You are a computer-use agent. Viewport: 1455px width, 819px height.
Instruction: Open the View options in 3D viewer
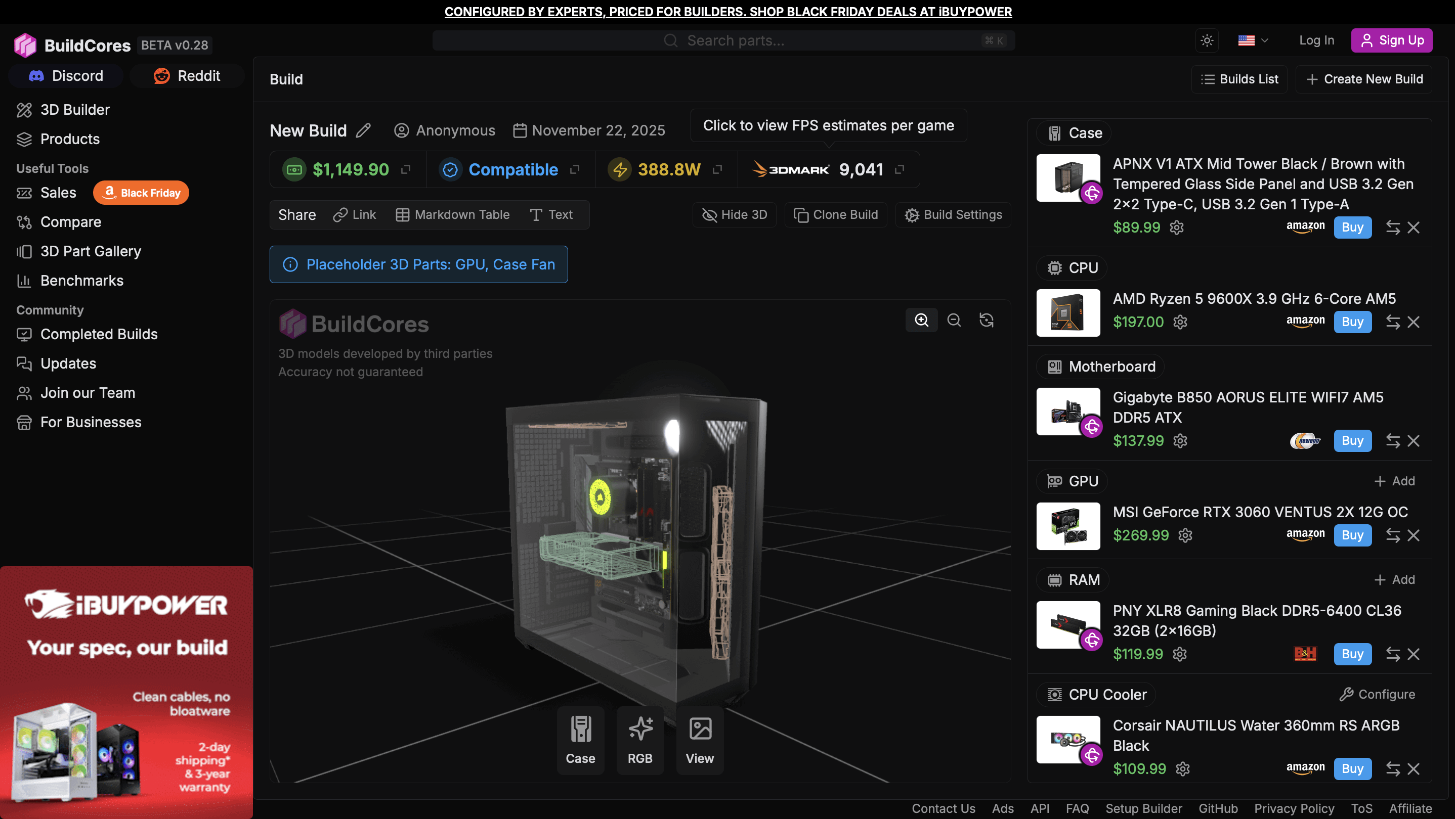[699, 740]
